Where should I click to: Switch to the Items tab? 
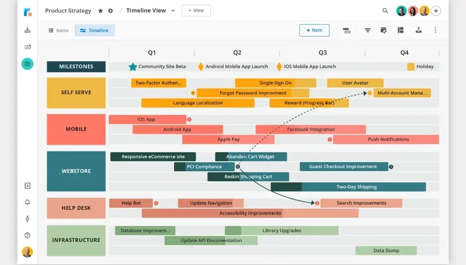[58, 31]
